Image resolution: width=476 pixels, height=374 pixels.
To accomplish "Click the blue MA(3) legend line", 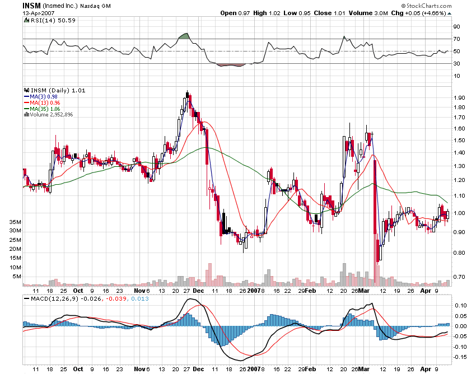I will tap(26, 96).
